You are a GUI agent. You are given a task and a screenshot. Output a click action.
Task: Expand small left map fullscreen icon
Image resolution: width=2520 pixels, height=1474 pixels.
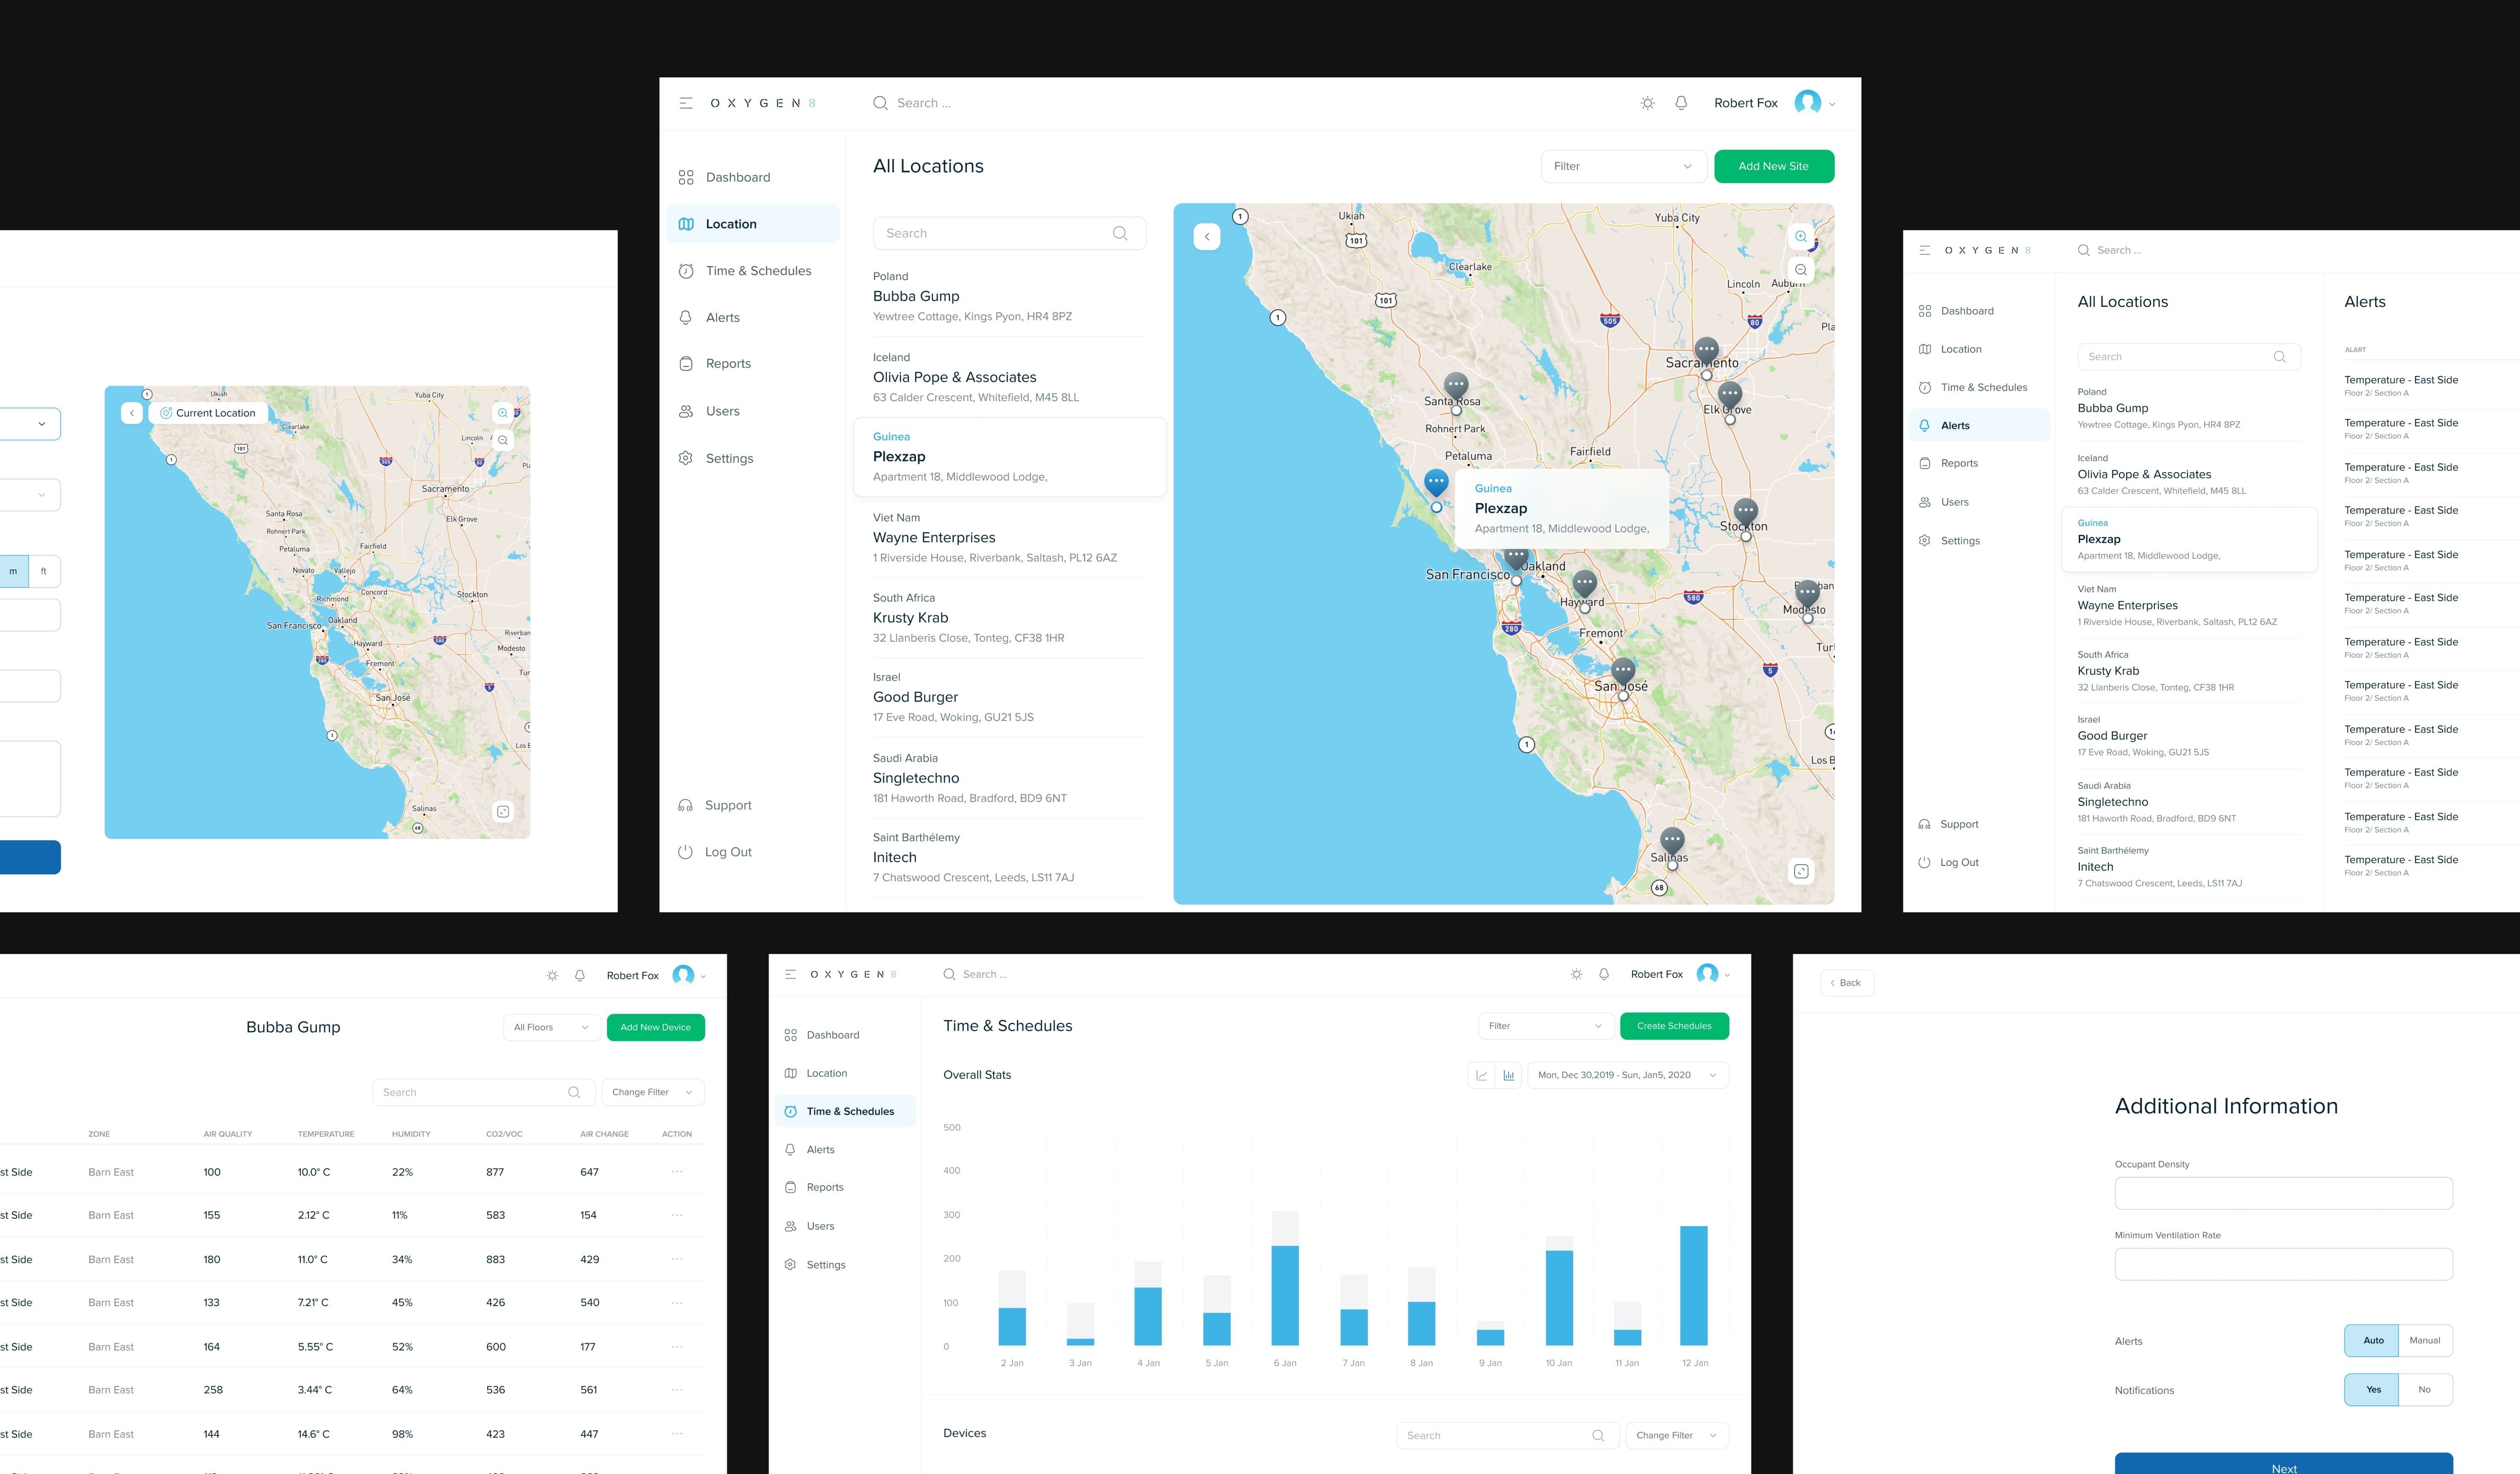pyautogui.click(x=503, y=812)
